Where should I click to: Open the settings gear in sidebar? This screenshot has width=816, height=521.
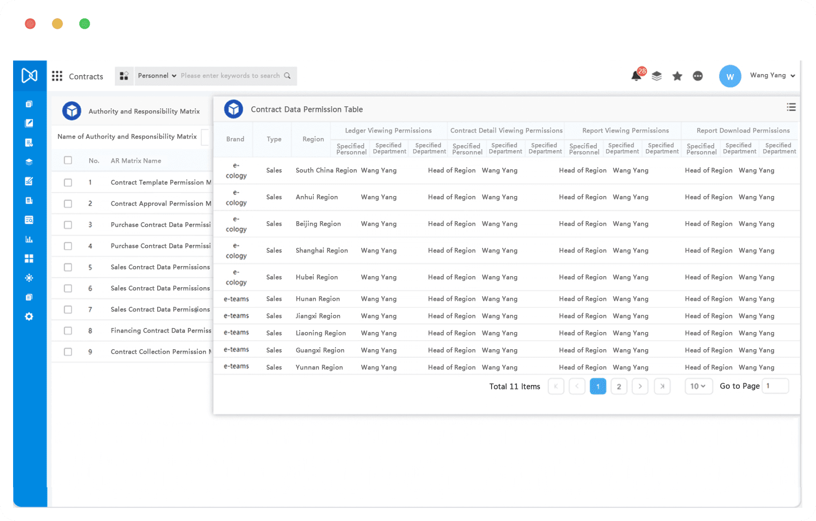pos(29,316)
